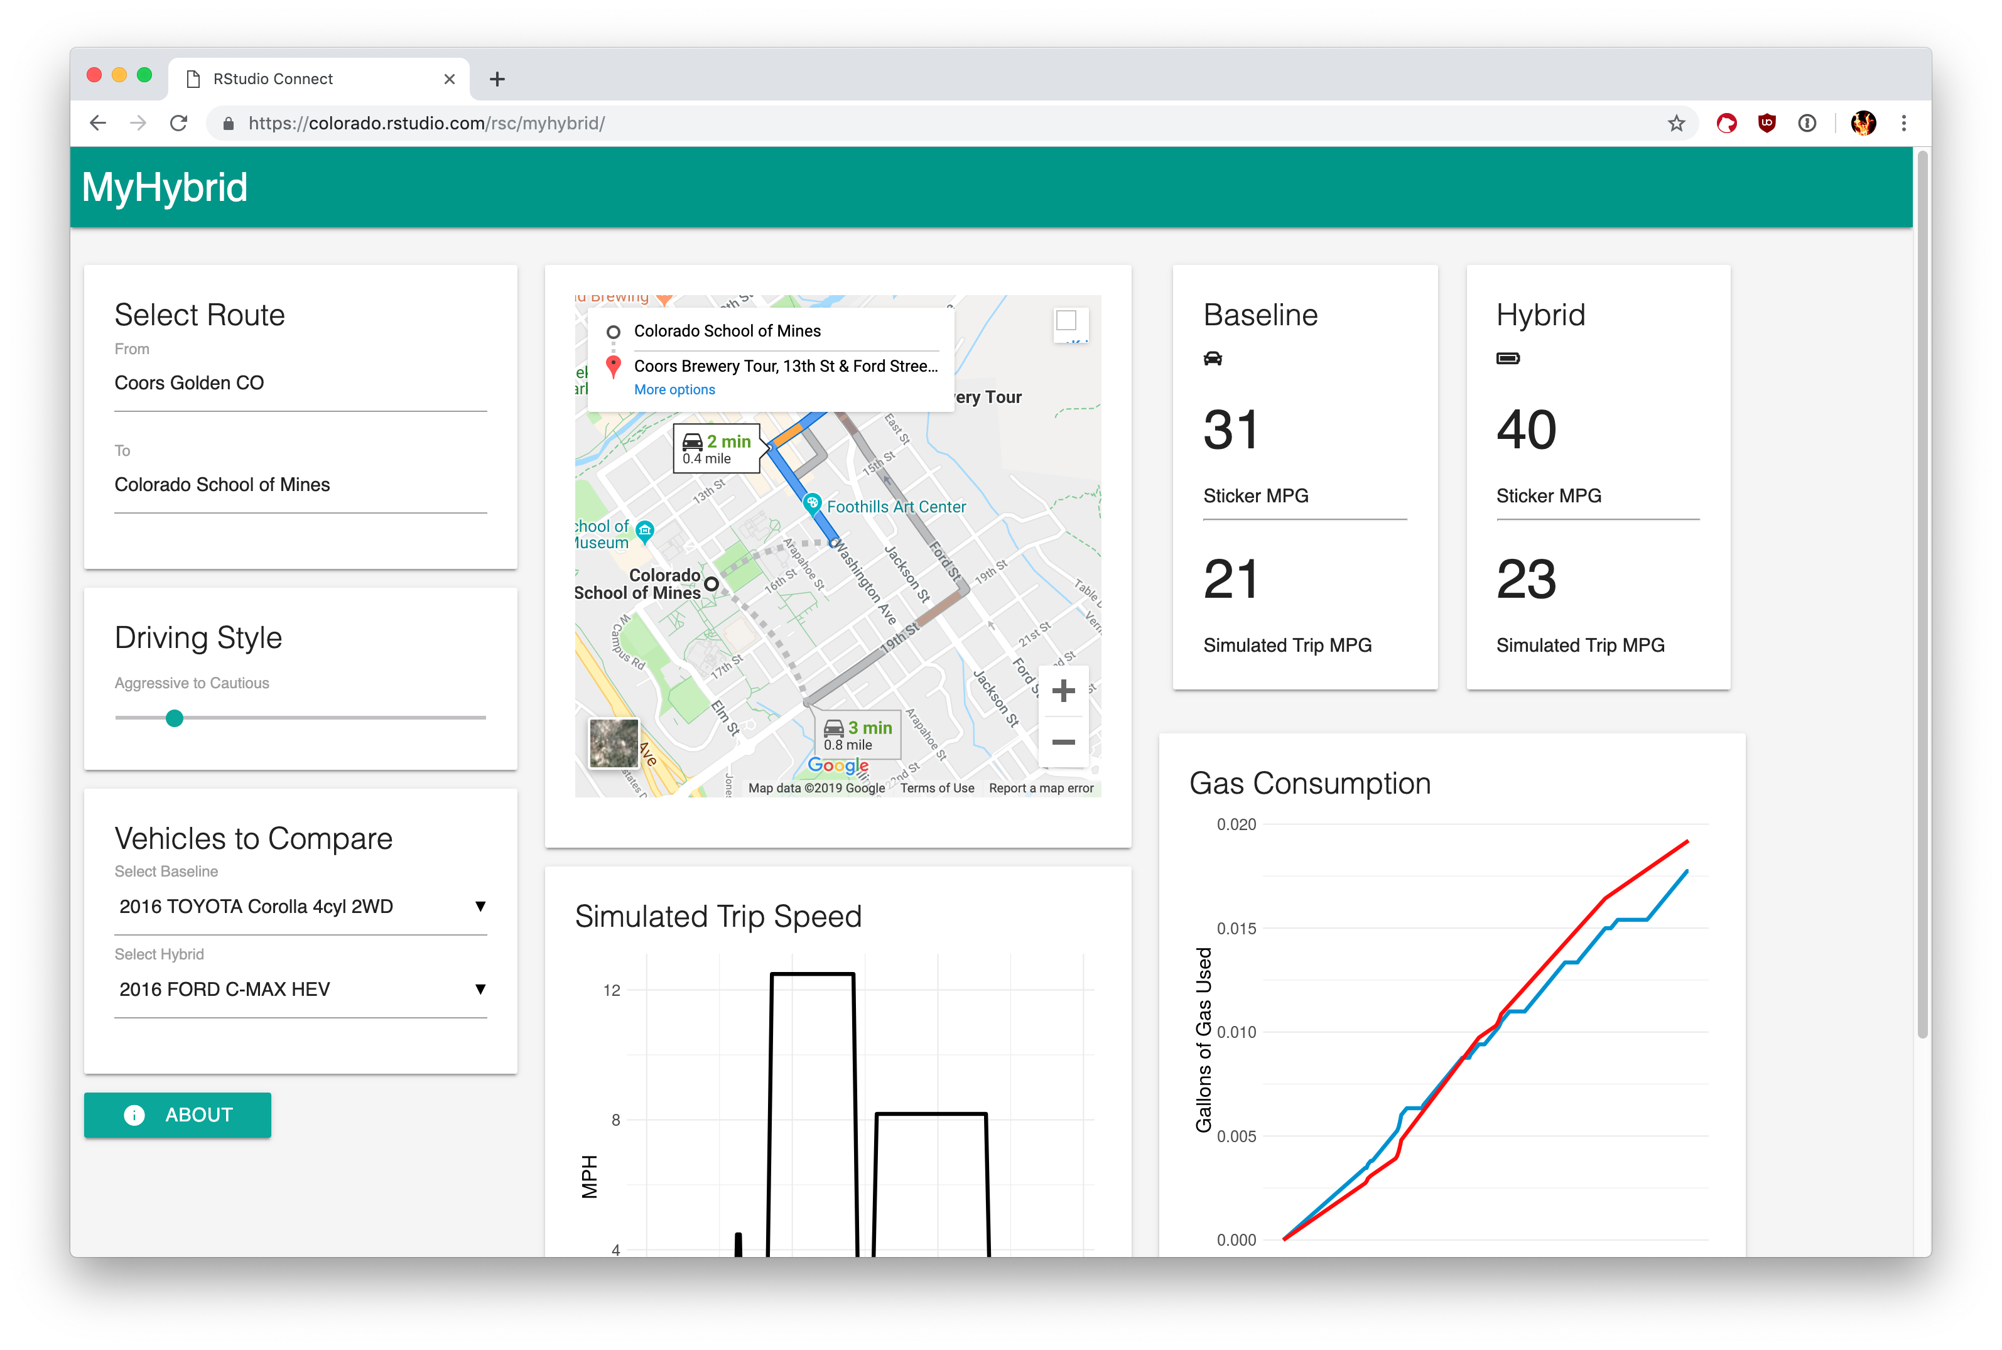2002x1350 pixels.
Task: Click the padlock site info icon
Action: [x=228, y=123]
